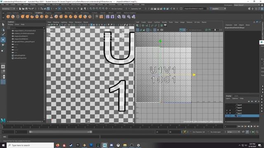The image size is (264, 148).
Task: Click the UV Editor toolbar slider handle
Action: [215, 30]
